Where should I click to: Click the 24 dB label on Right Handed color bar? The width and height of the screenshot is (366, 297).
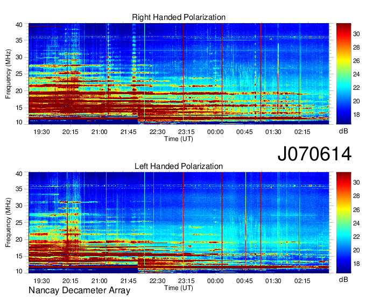click(x=356, y=74)
